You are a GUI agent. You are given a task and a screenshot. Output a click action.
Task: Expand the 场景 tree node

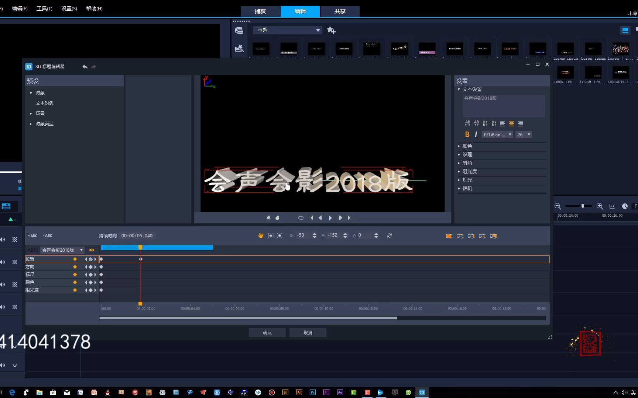[31, 114]
